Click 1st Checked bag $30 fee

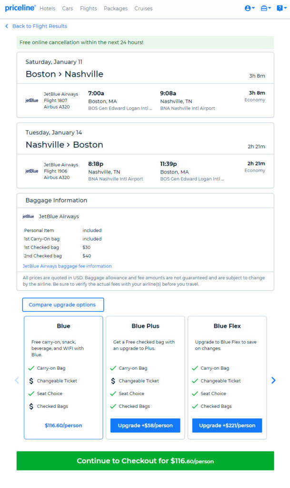86,247
